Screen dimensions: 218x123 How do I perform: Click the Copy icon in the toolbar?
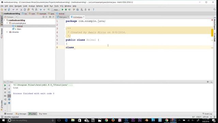pyautogui.click(x=25, y=10)
